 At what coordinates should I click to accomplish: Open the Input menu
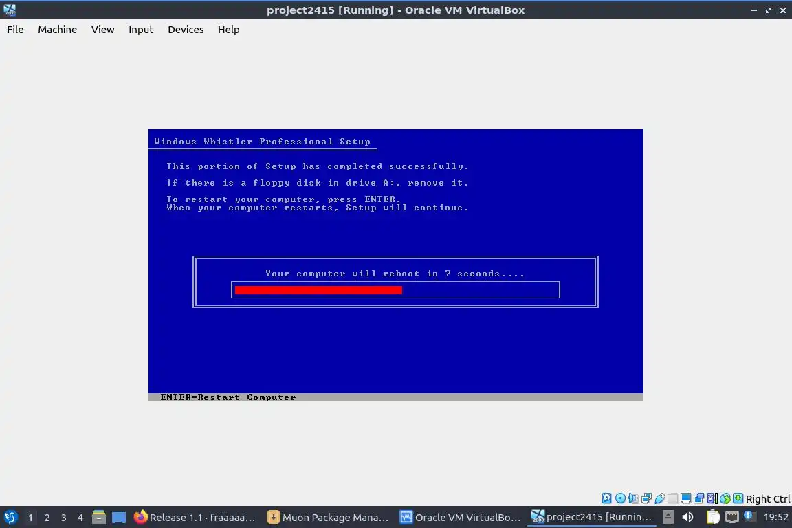[x=140, y=30]
